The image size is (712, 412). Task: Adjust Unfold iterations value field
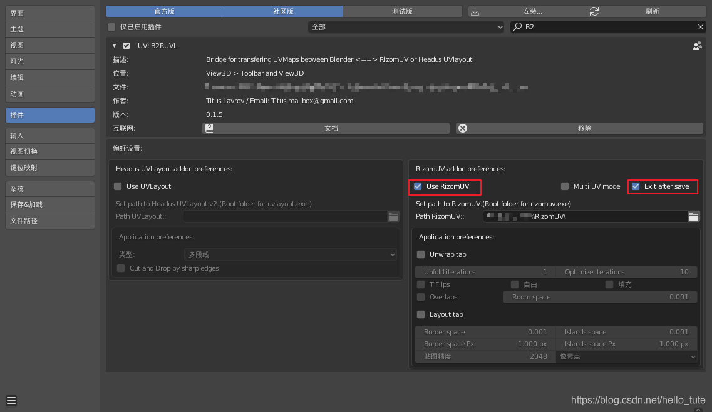click(x=485, y=272)
